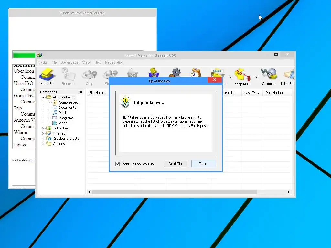Click the Music note category icon
This screenshot has width=331, height=248.
click(x=55, y=113)
